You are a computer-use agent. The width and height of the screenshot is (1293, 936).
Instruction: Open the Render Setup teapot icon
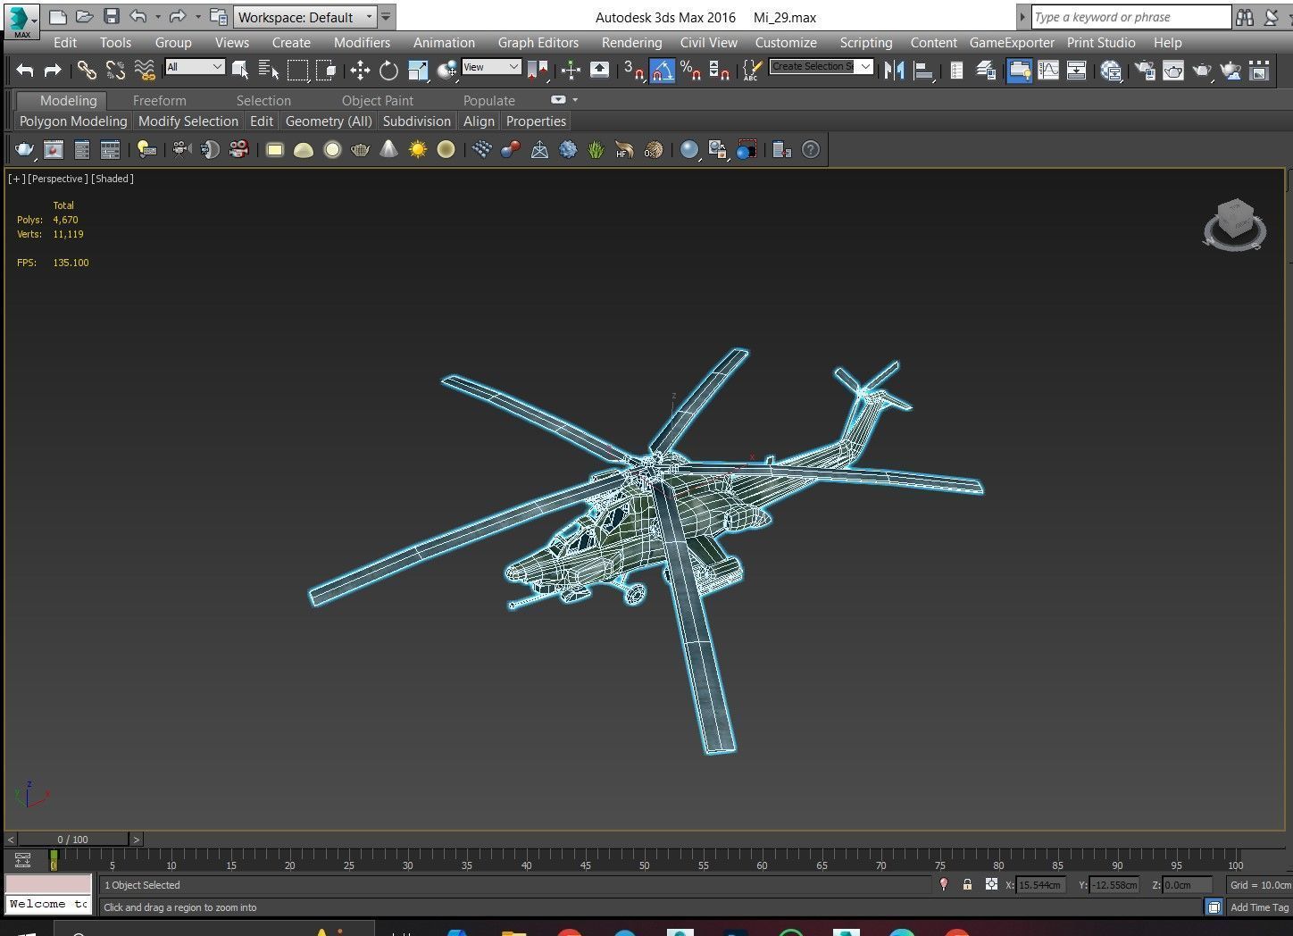point(1144,70)
